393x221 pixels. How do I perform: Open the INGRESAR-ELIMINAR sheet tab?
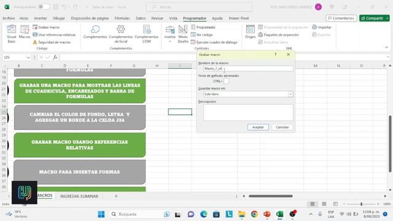(79, 196)
